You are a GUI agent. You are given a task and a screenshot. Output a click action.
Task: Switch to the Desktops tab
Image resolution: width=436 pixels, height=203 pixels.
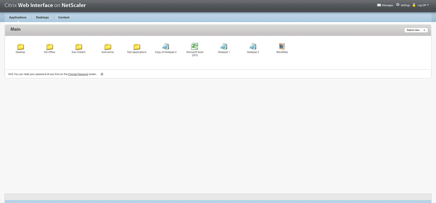point(42,17)
